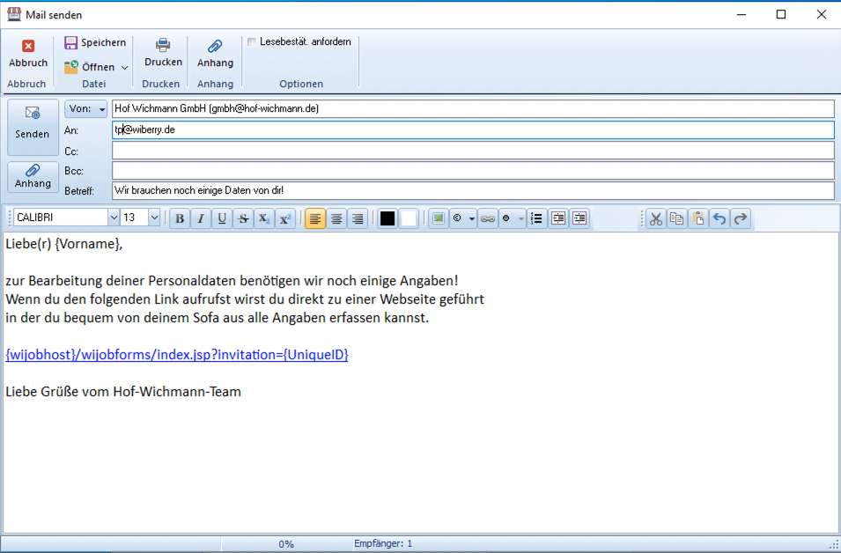Insert a bulleted list
This screenshot has width=841, height=553.
[536, 219]
